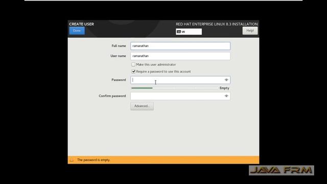The image size is (327, 184).
Task: Enable Make this user administrator checkbox
Action: pyautogui.click(x=133, y=64)
